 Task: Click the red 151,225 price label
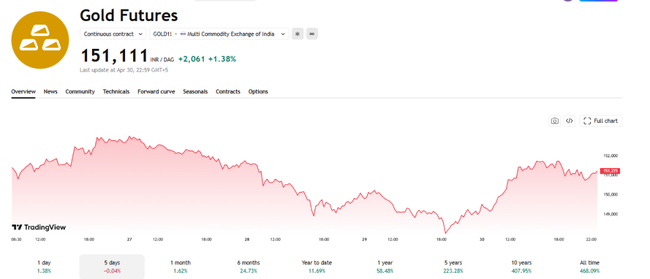point(610,171)
